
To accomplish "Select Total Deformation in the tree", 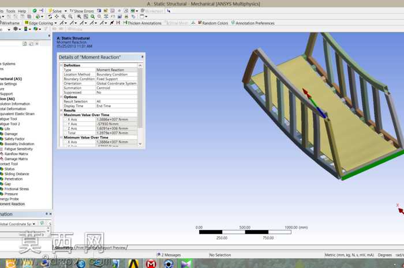I will [x=12, y=109].
